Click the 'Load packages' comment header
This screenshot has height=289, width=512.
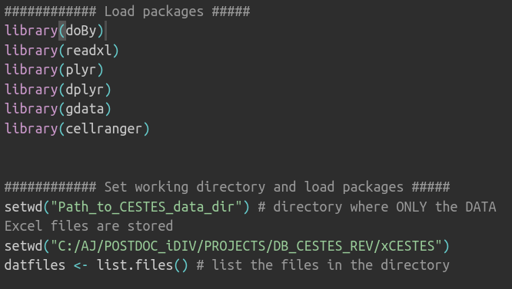[x=128, y=11]
